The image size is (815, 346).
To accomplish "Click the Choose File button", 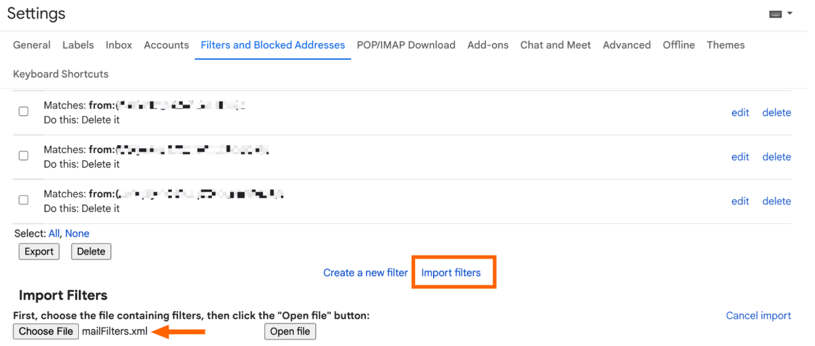I will (46, 332).
